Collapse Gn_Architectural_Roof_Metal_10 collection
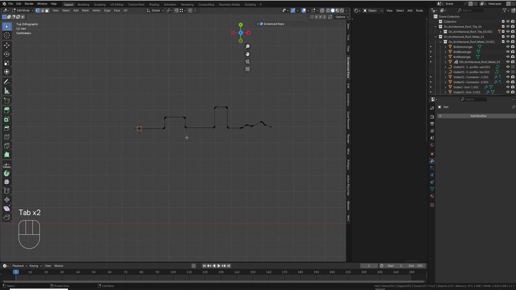Viewport: 516px width, 290px height. point(436,37)
